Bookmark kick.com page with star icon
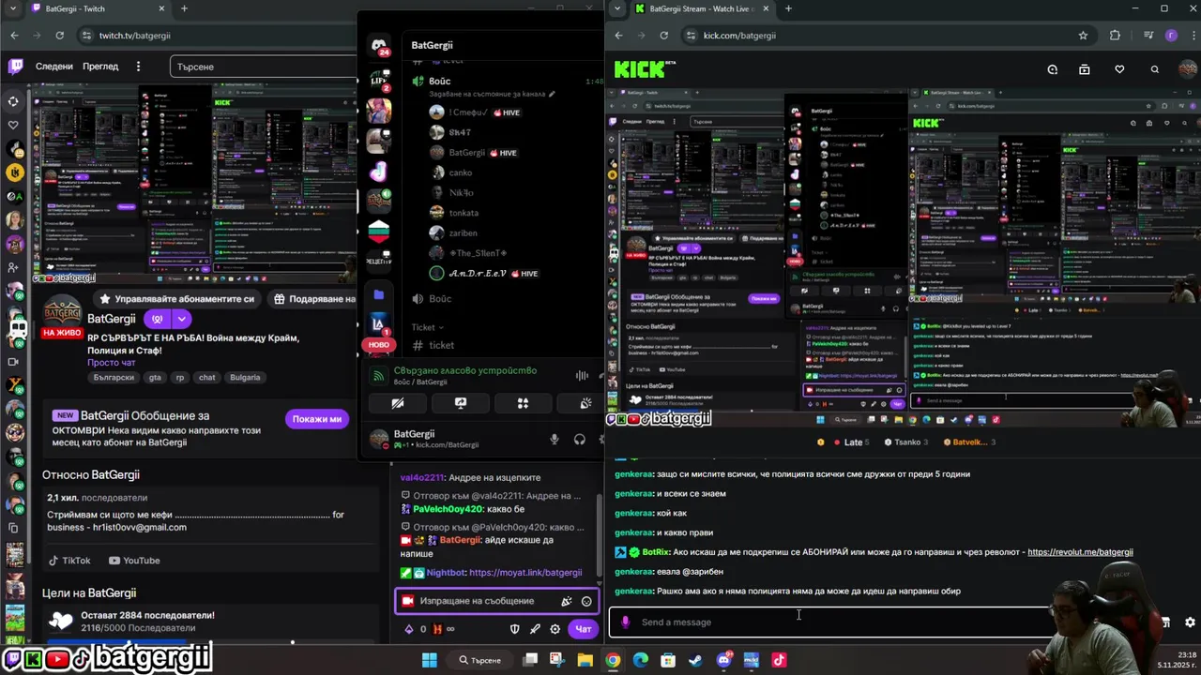The width and height of the screenshot is (1201, 675). (1083, 36)
